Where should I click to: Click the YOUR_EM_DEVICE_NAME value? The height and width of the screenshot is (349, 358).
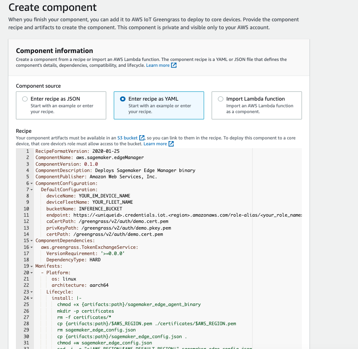pyautogui.click(x=105, y=196)
